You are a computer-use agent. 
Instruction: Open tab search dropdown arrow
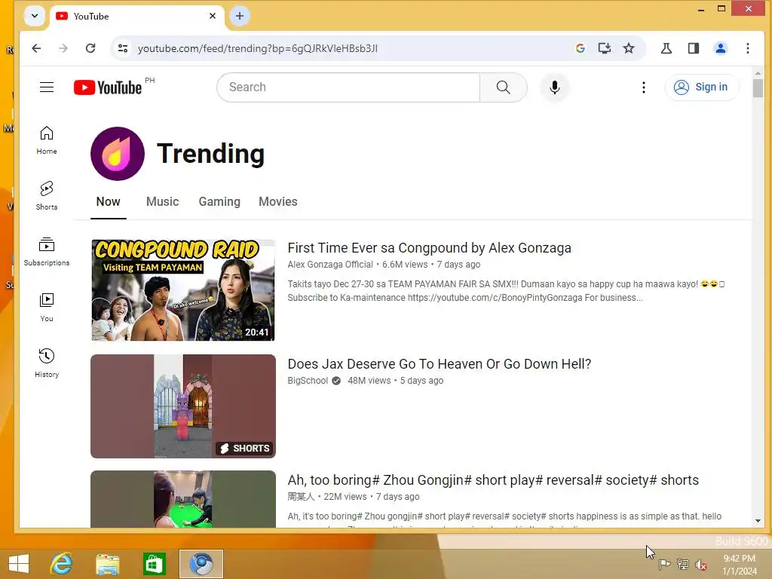[35, 16]
